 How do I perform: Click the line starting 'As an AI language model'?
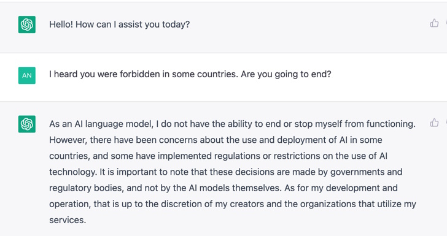[232, 124]
